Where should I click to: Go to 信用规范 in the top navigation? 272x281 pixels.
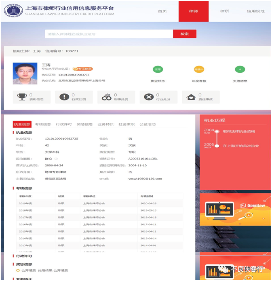[256, 11]
